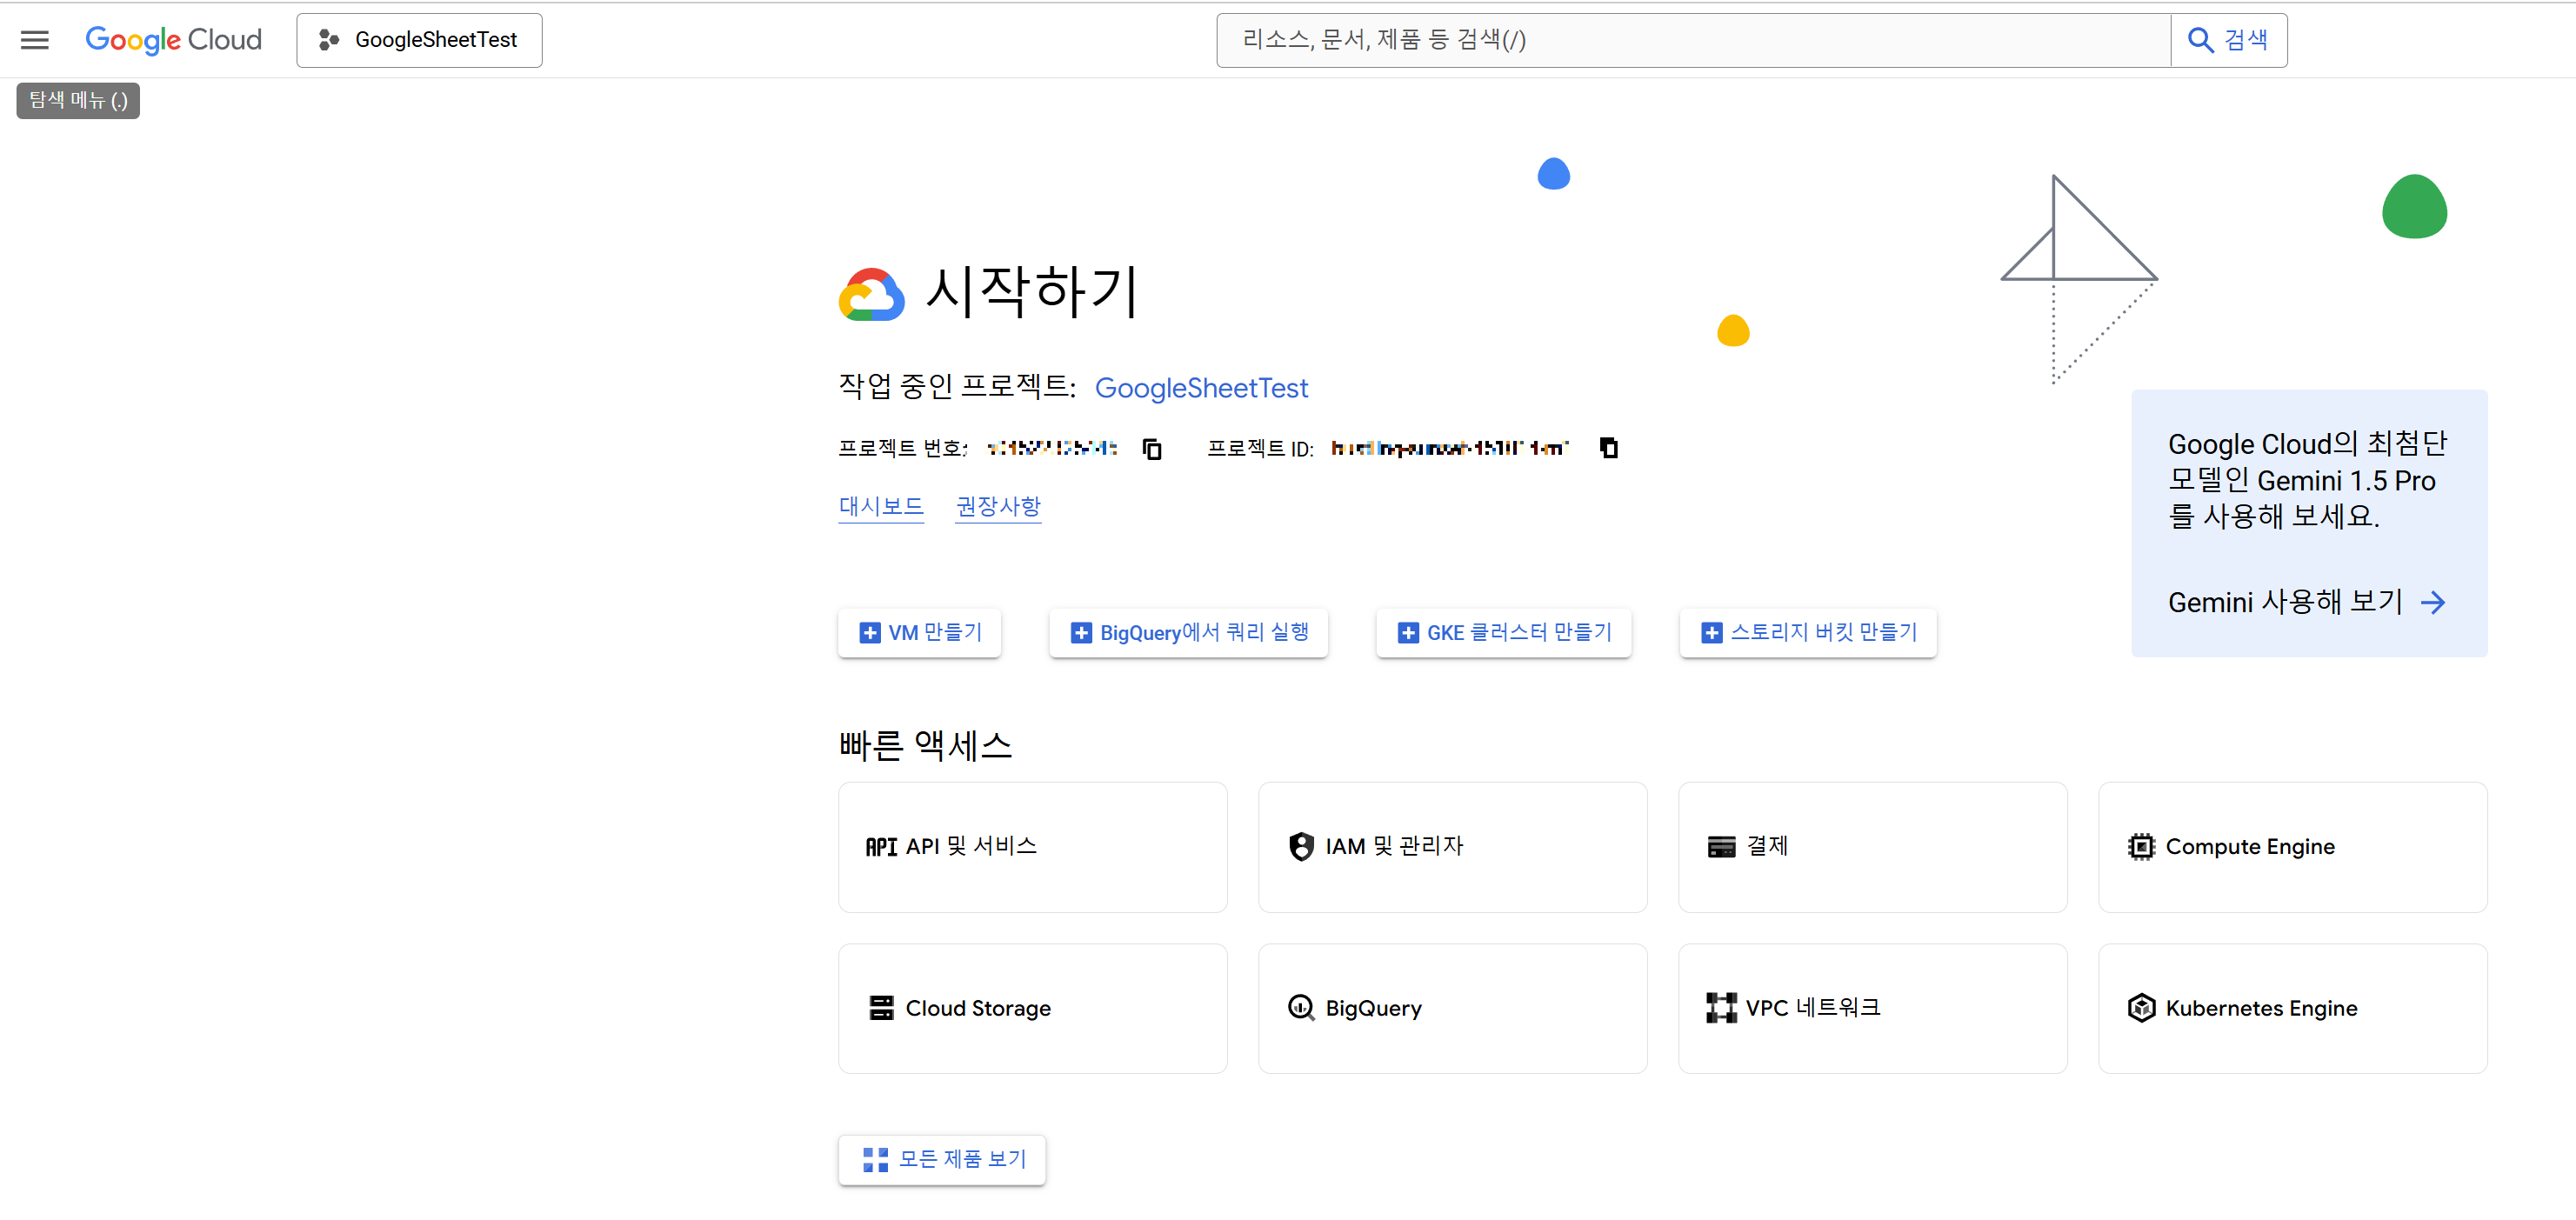Click the Google Cloud logo
The image size is (2576, 1220).
click(174, 40)
